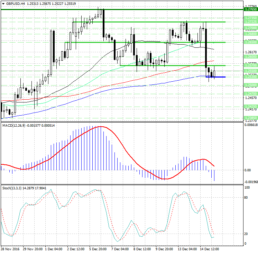Click the MACD(12,26,9) indicator label
258x253 pixels.
pyautogui.click(x=13, y=125)
